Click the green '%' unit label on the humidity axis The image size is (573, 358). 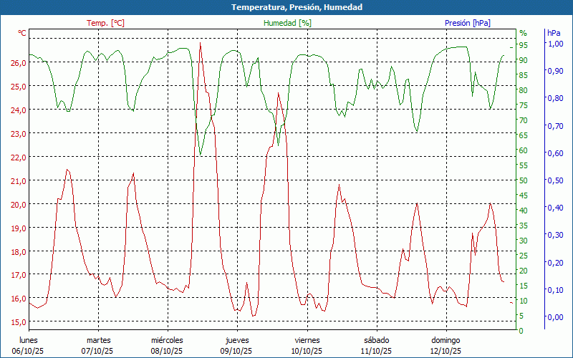click(523, 33)
